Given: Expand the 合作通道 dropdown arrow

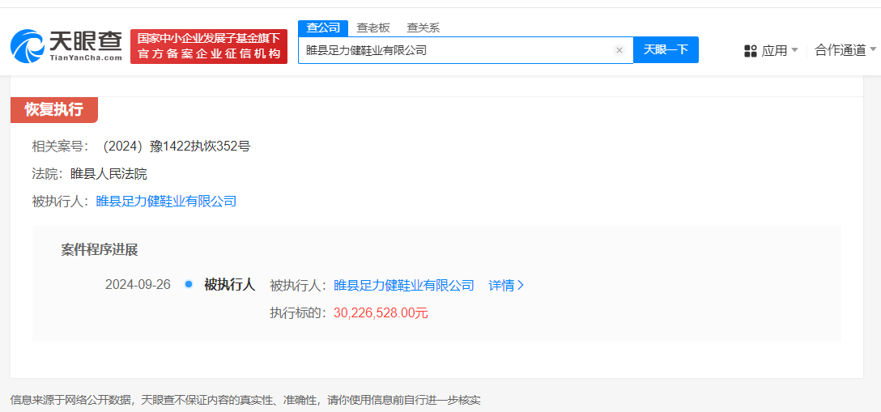Looking at the screenshot, I should (873, 50).
